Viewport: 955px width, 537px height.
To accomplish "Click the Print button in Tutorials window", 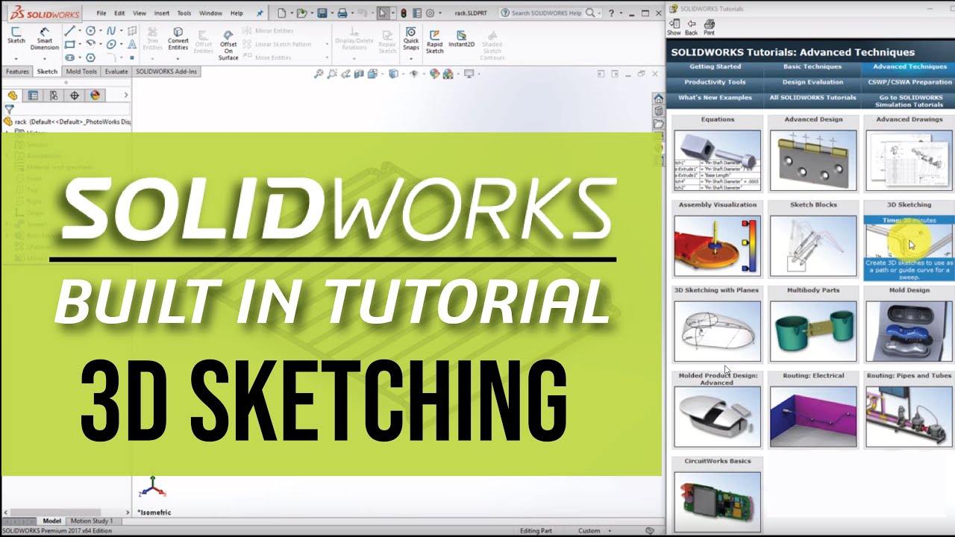I will tap(709, 28).
